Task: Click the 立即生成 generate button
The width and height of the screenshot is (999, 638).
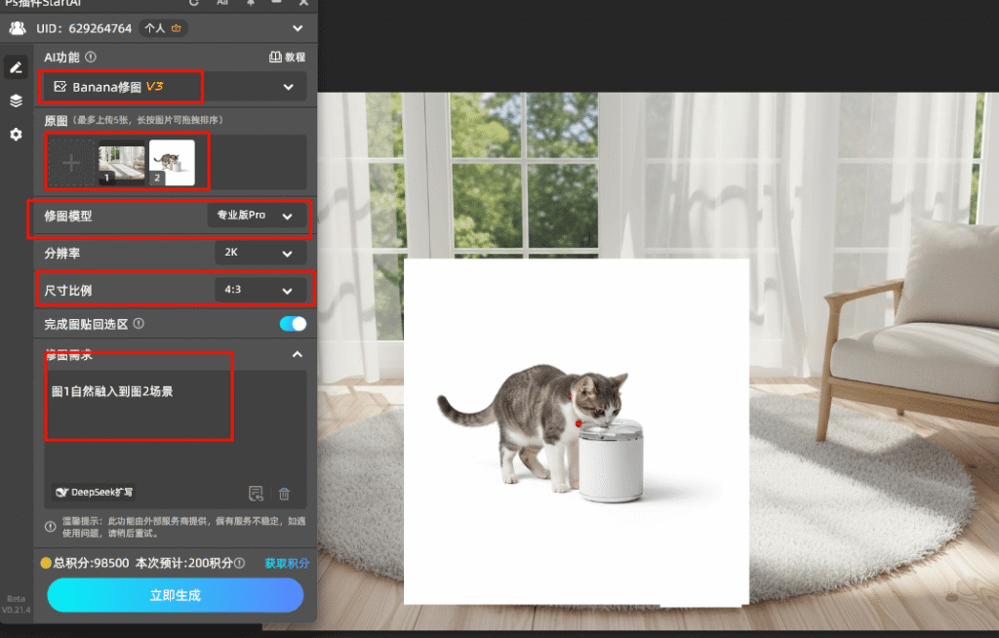Action: 176,595
